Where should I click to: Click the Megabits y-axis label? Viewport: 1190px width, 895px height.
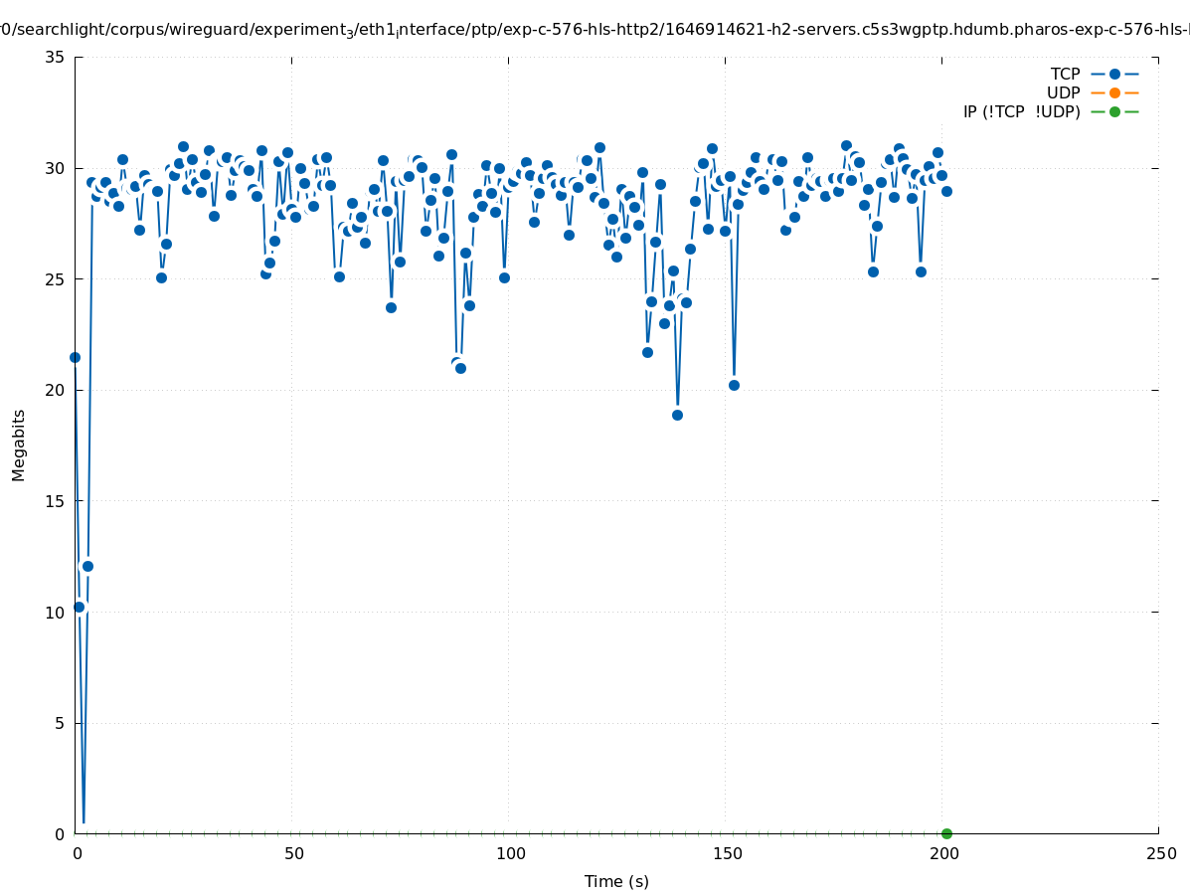click(x=19, y=445)
